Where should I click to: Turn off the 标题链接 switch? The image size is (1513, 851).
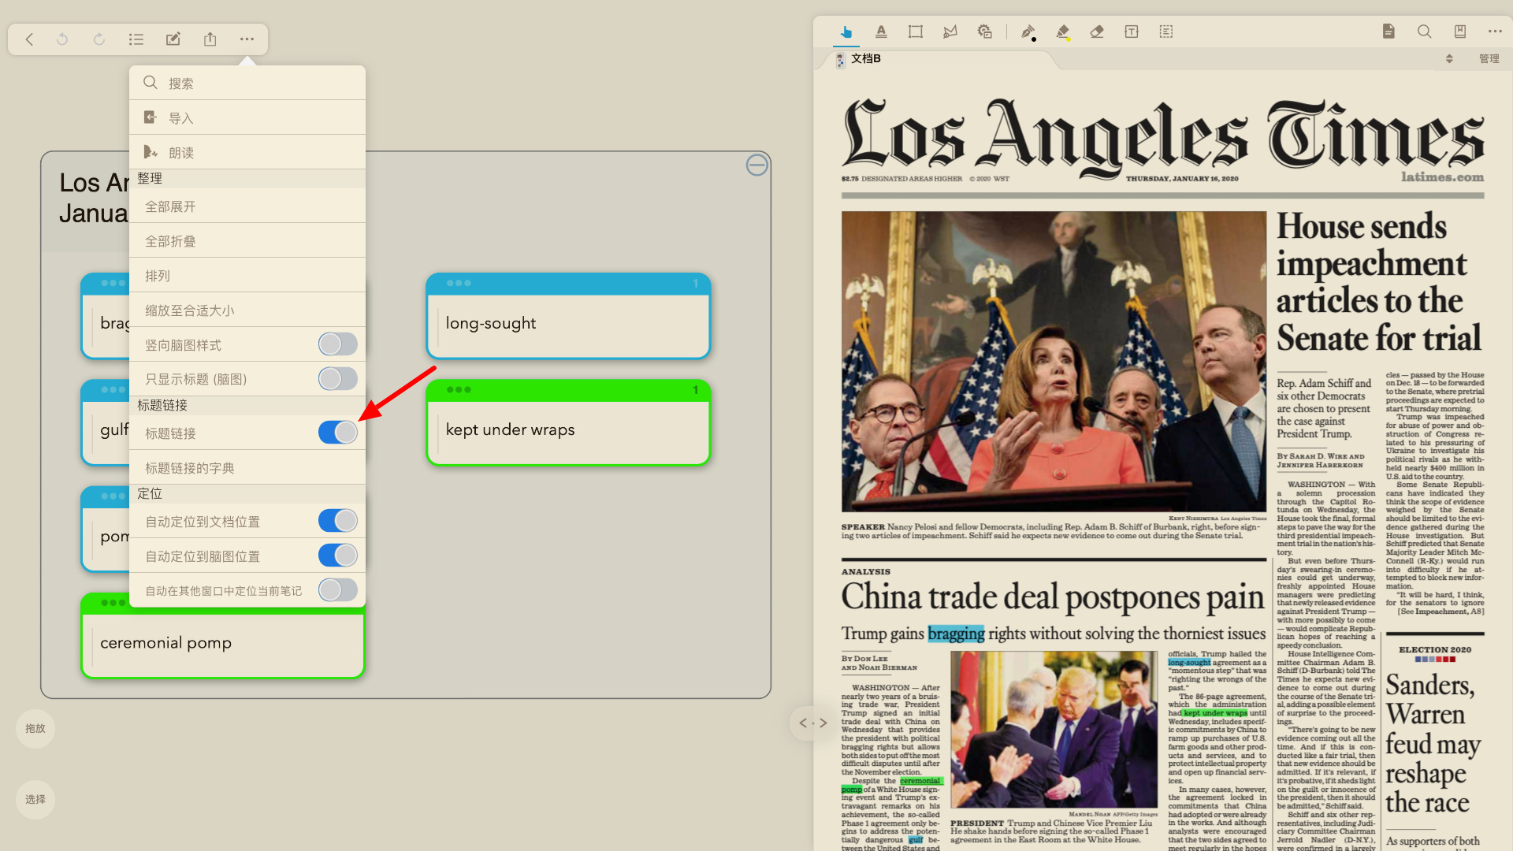click(x=338, y=433)
